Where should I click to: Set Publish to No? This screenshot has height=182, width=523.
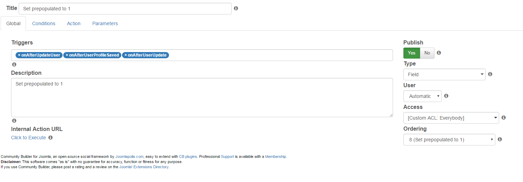point(427,53)
